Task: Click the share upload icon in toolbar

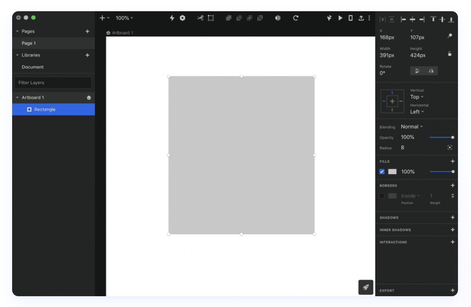Action: [361, 18]
